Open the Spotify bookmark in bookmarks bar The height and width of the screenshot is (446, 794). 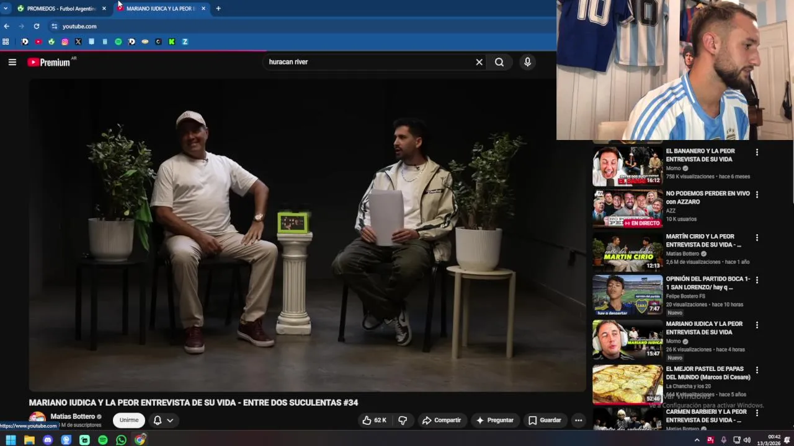(x=118, y=42)
